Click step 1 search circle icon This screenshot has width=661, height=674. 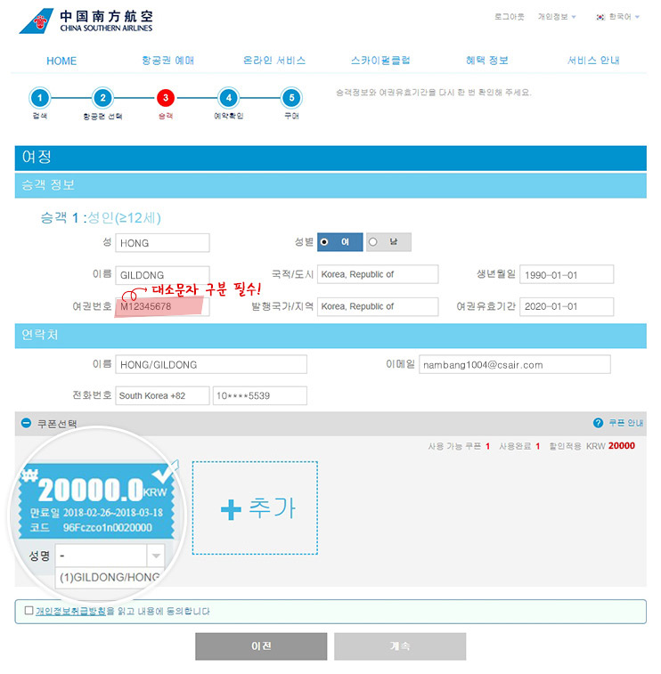point(39,98)
